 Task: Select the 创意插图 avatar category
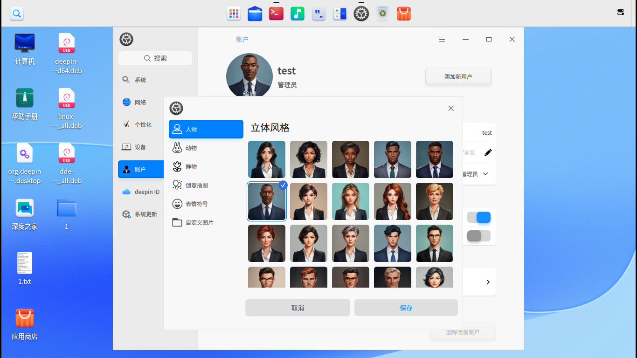coord(206,185)
